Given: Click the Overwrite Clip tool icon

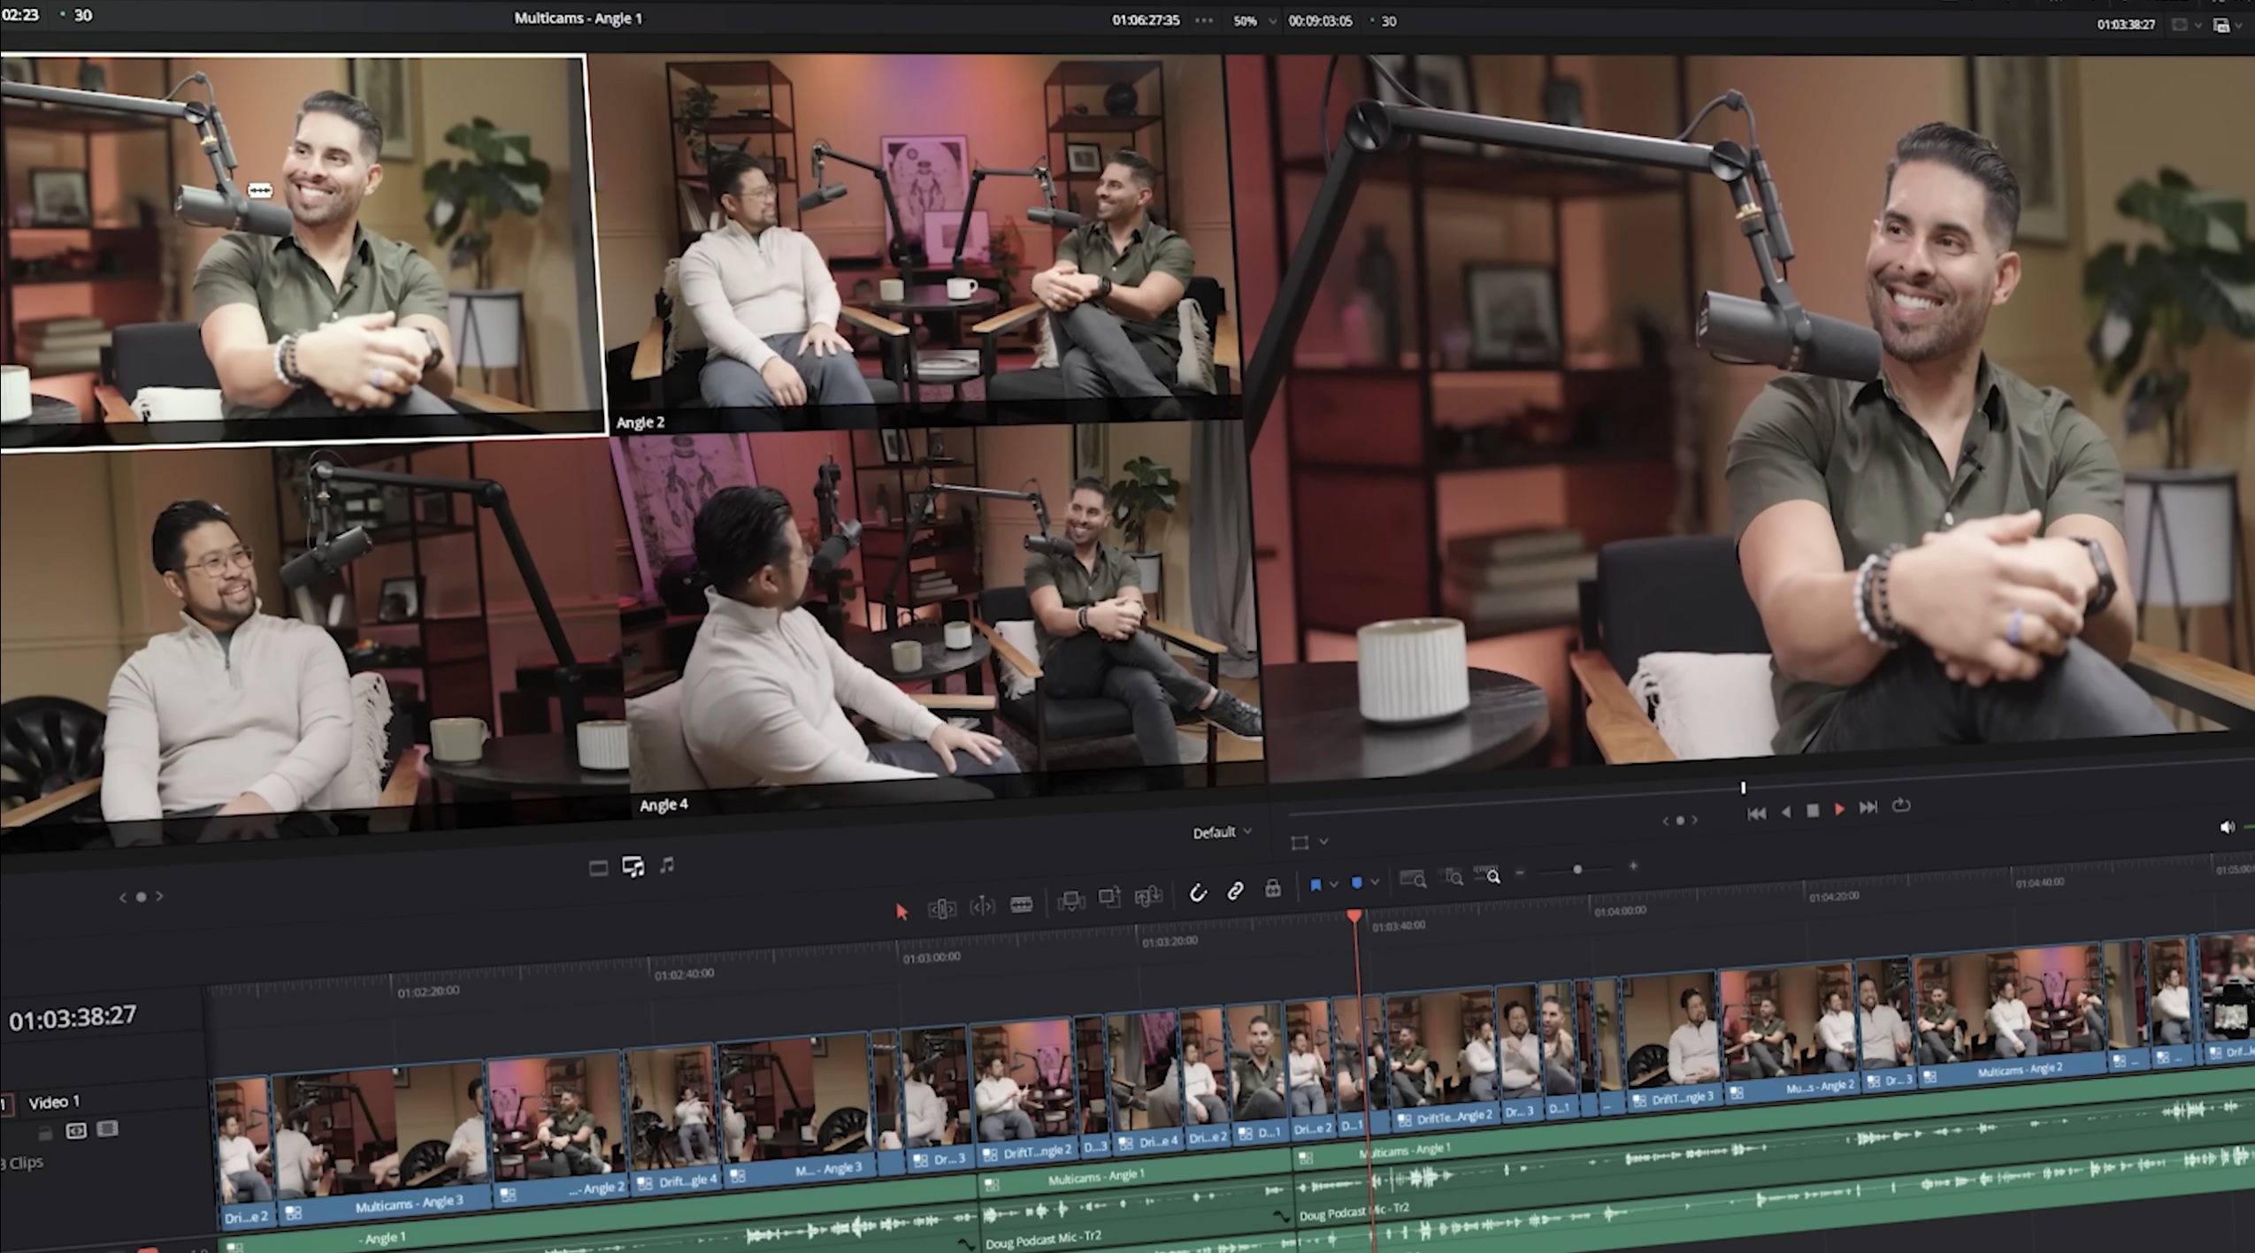Looking at the screenshot, I should (1108, 898).
